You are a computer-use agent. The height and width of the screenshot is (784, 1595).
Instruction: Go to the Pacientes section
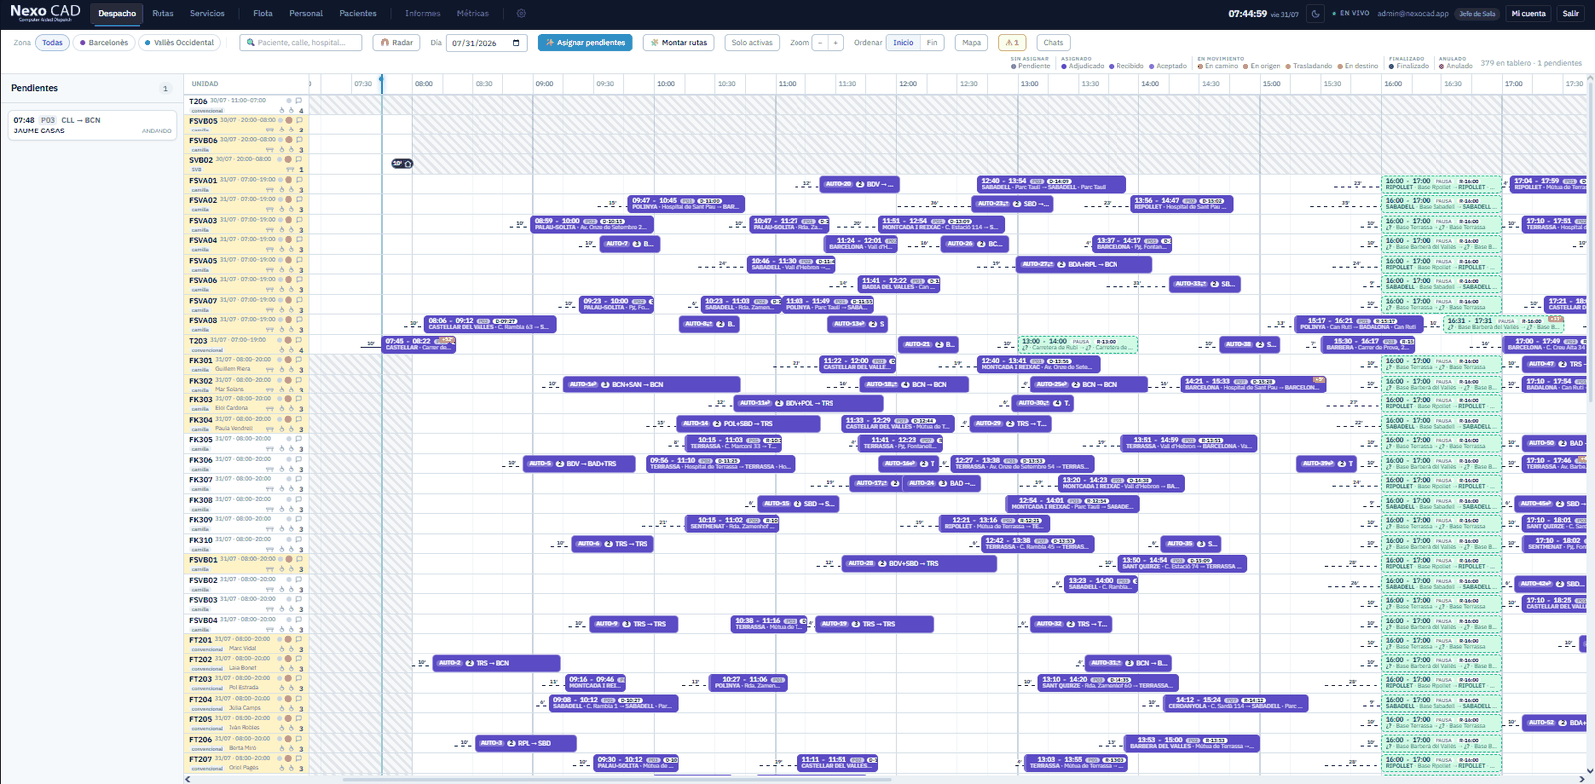358,14
